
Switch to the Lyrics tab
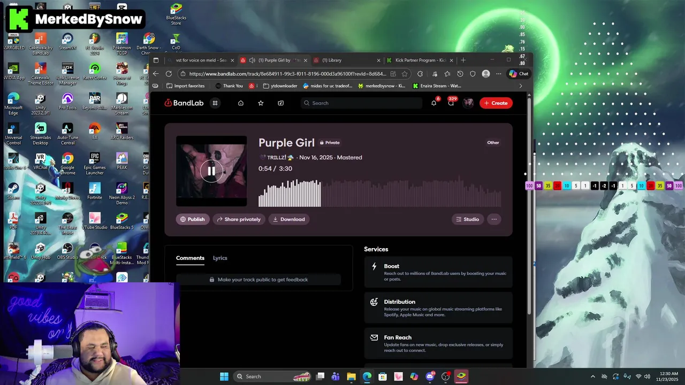[220, 258]
